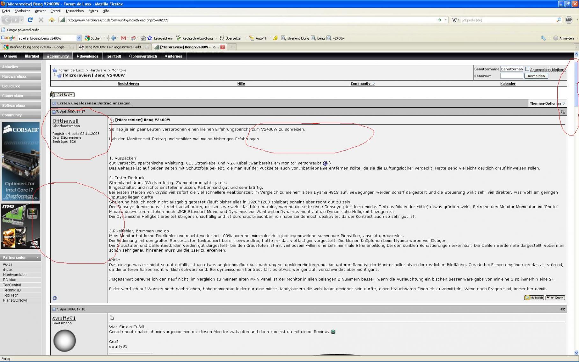Open the Bearbeiten menu

[22, 11]
